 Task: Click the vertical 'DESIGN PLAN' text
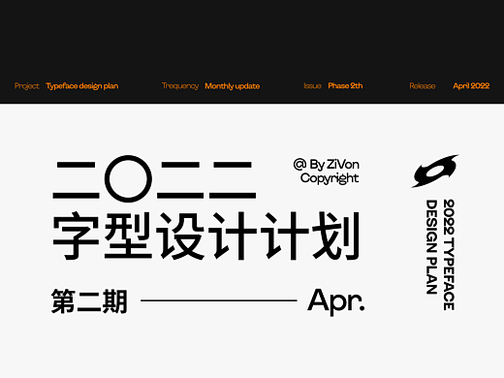point(431,247)
